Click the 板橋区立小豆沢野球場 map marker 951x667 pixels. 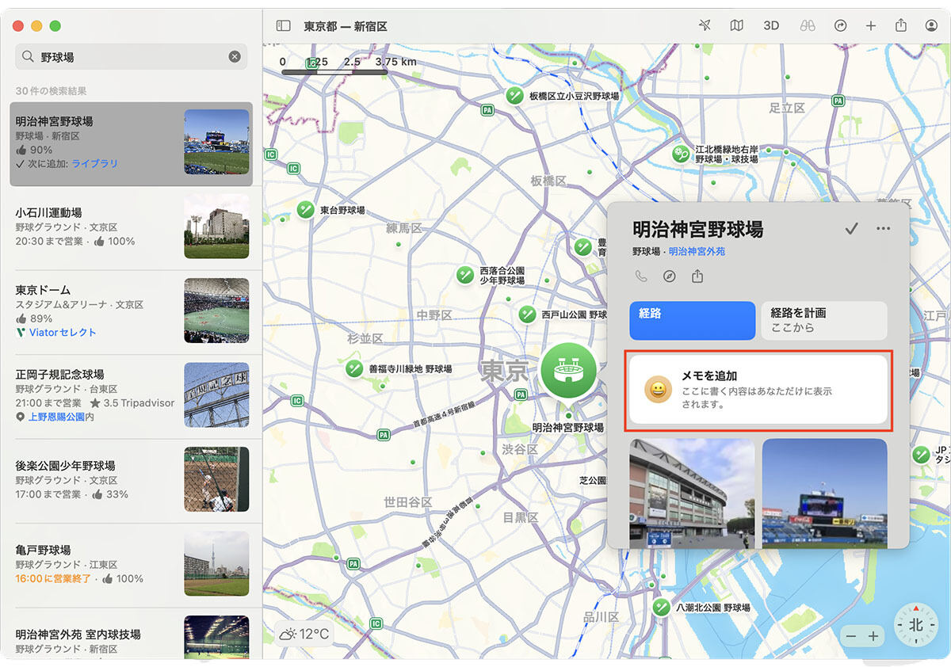515,96
